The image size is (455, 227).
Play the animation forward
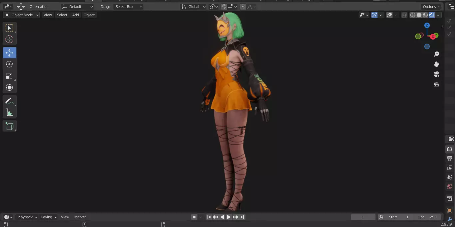[229, 217]
